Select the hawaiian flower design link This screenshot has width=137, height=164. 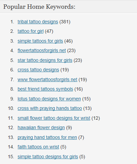click(x=41, y=127)
